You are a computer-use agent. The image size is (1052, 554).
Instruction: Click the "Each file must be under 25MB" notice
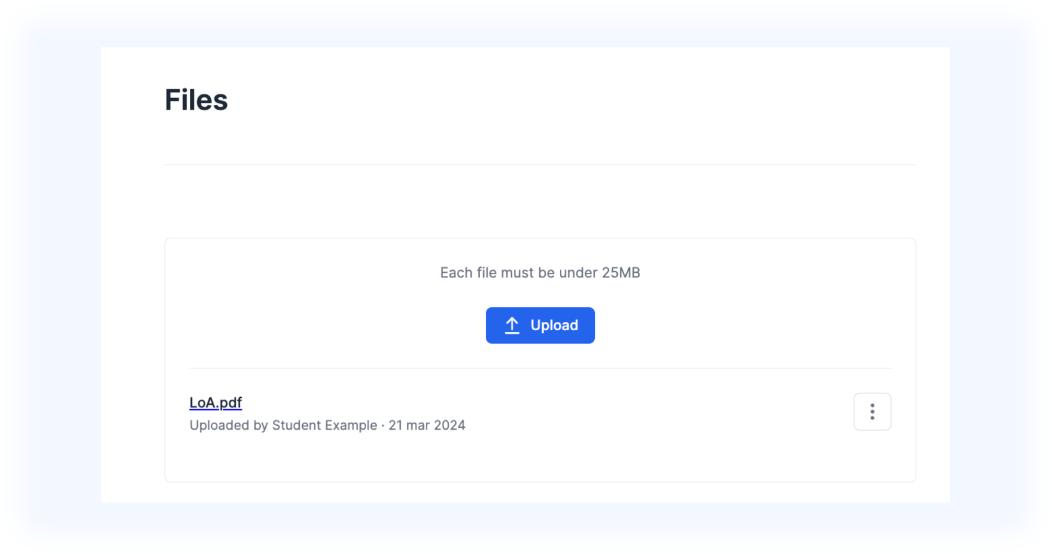540,273
